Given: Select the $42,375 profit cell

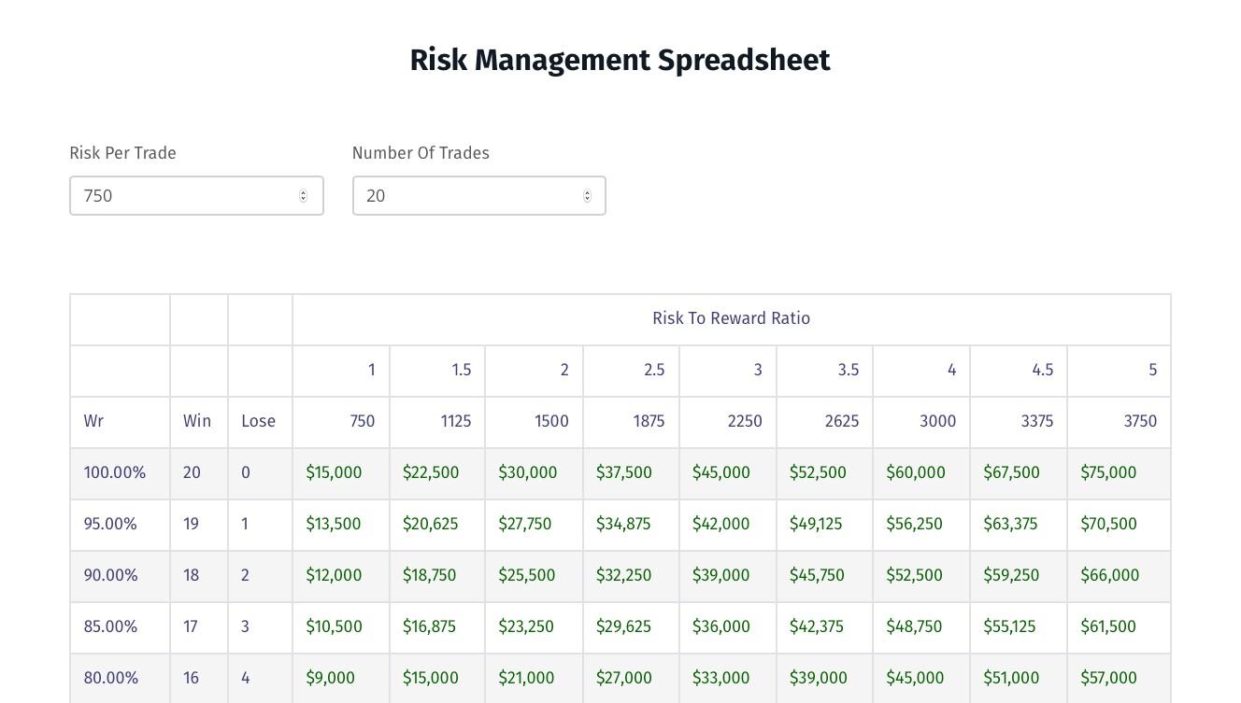Looking at the screenshot, I should (x=817, y=626).
